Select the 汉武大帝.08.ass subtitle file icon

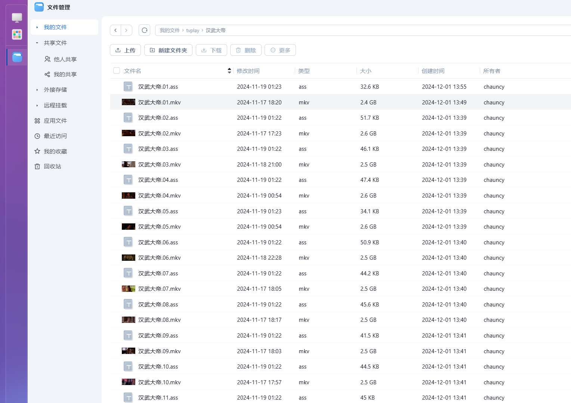129,305
